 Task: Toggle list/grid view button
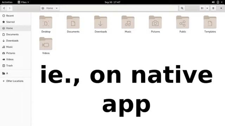(x=202, y=8)
